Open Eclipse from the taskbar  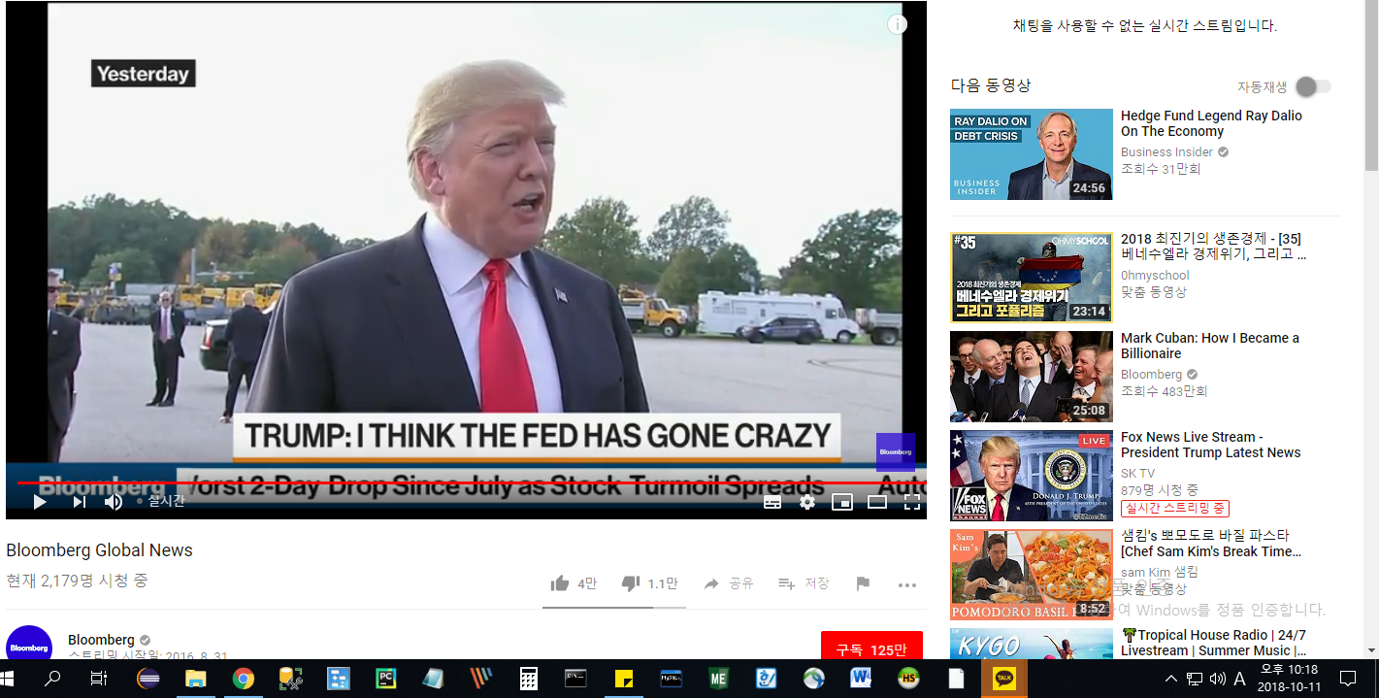pyautogui.click(x=148, y=679)
